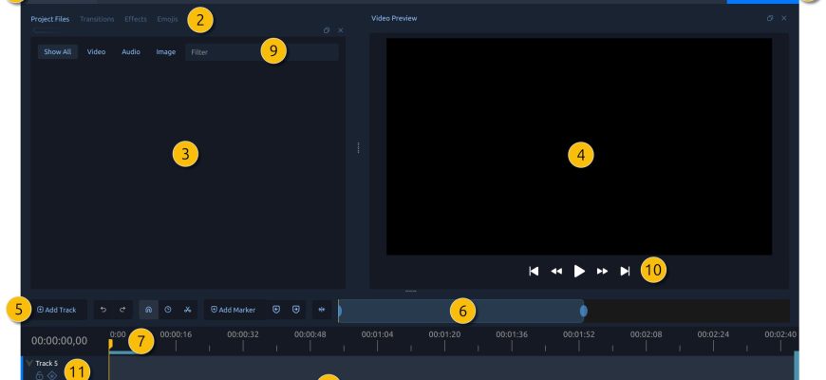The width and height of the screenshot is (826, 380).
Task: Click the timeline zoom slider bar
Action: click(x=460, y=311)
